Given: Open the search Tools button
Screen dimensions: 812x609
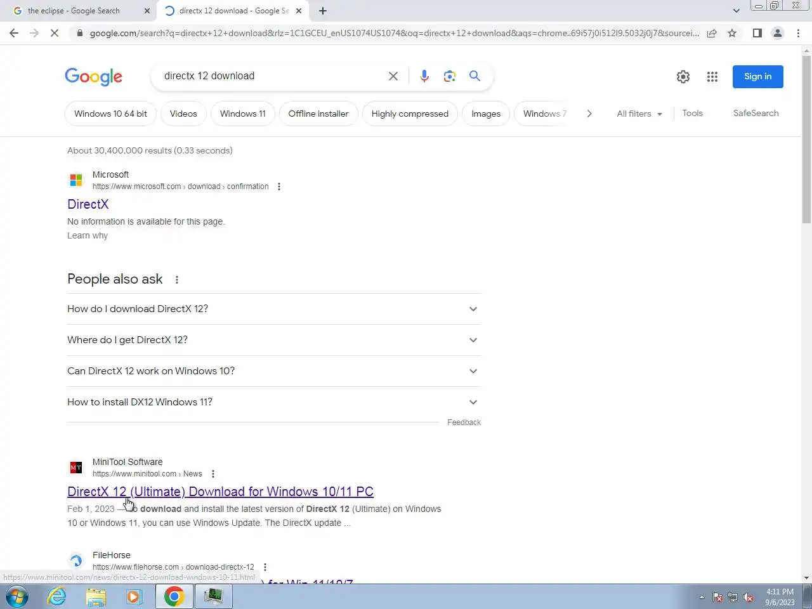Looking at the screenshot, I should [x=692, y=113].
